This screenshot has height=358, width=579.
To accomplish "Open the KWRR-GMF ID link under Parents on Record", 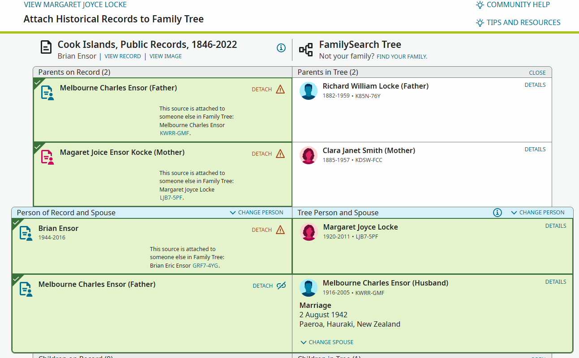I will (175, 133).
